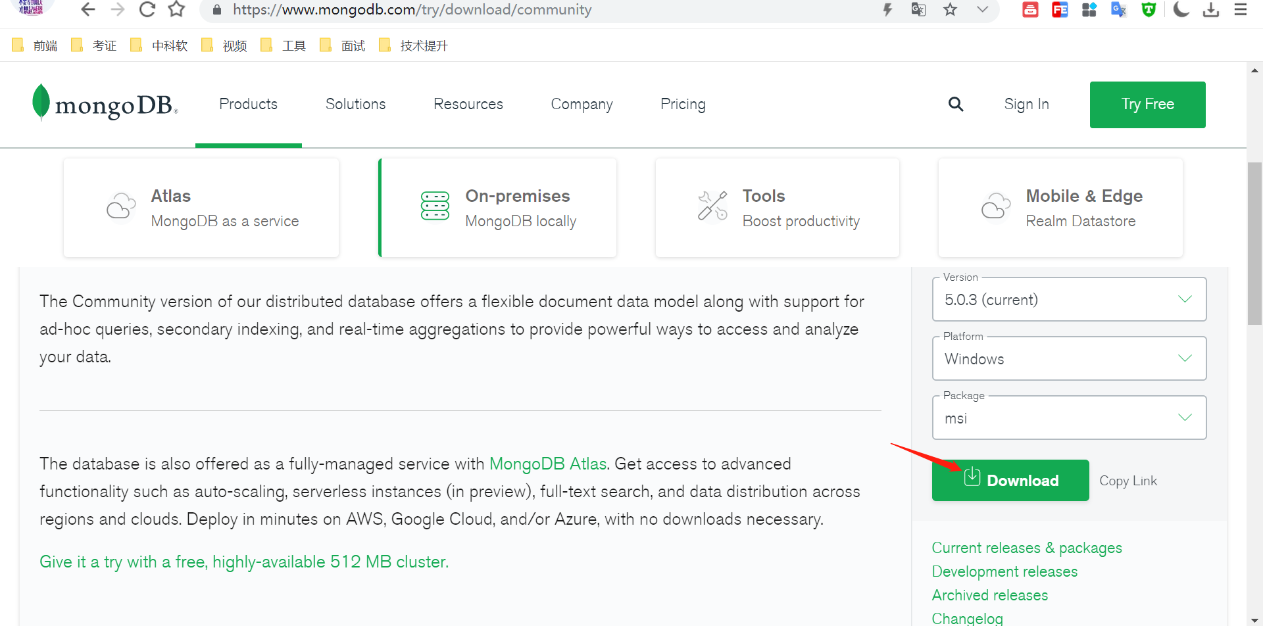Open the Solutions menu
The height and width of the screenshot is (626, 1263).
click(355, 104)
